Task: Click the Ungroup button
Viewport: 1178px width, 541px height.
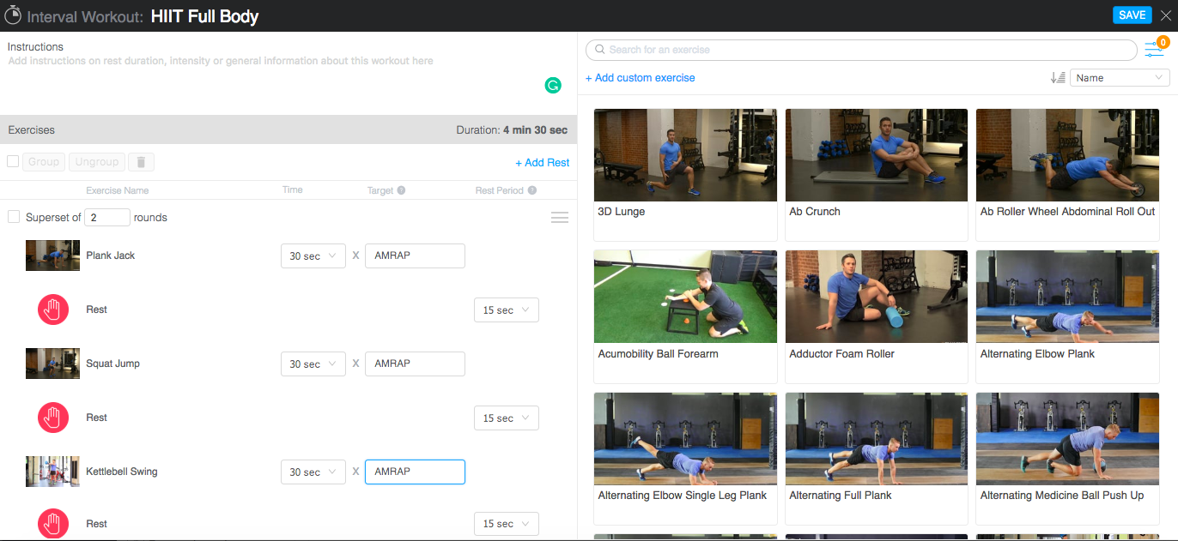Action: click(97, 161)
